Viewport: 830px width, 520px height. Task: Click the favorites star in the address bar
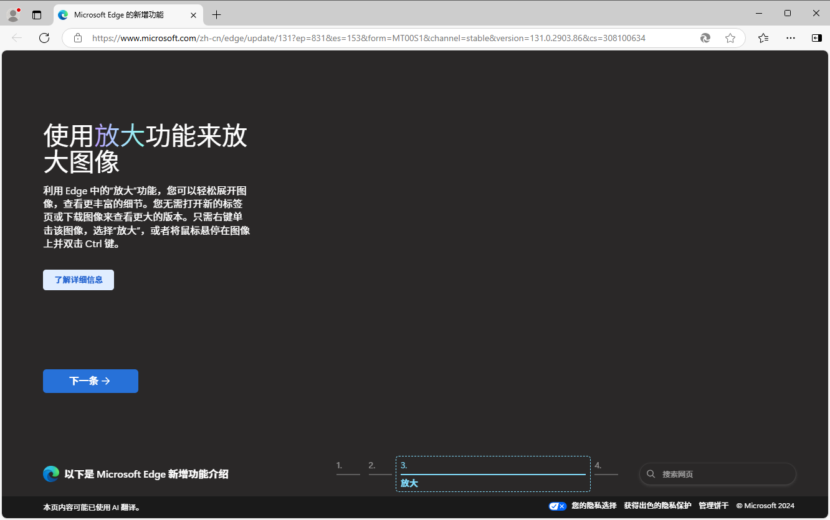tap(730, 38)
